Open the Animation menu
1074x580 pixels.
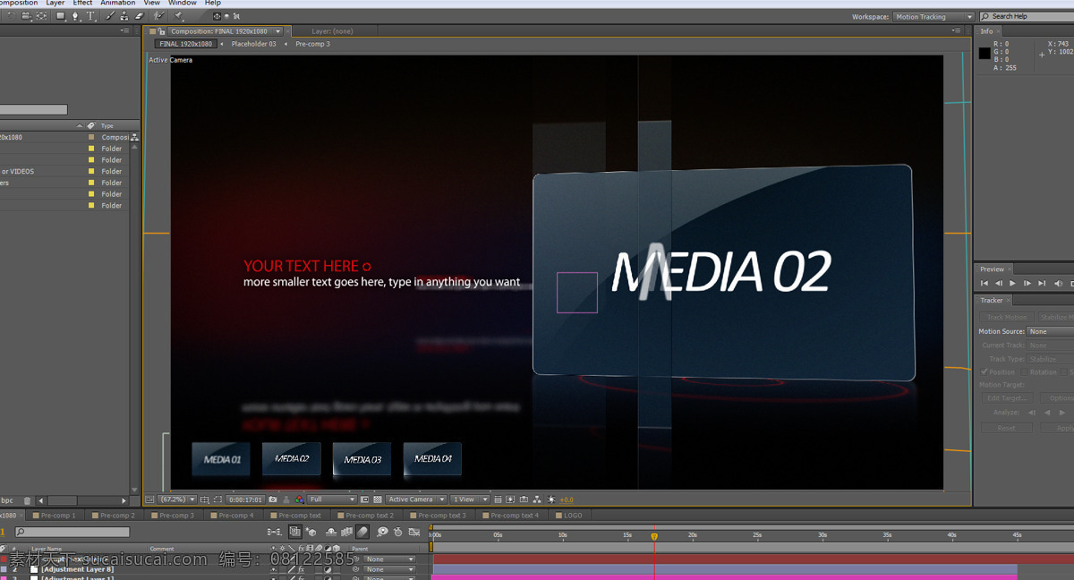pos(117,4)
